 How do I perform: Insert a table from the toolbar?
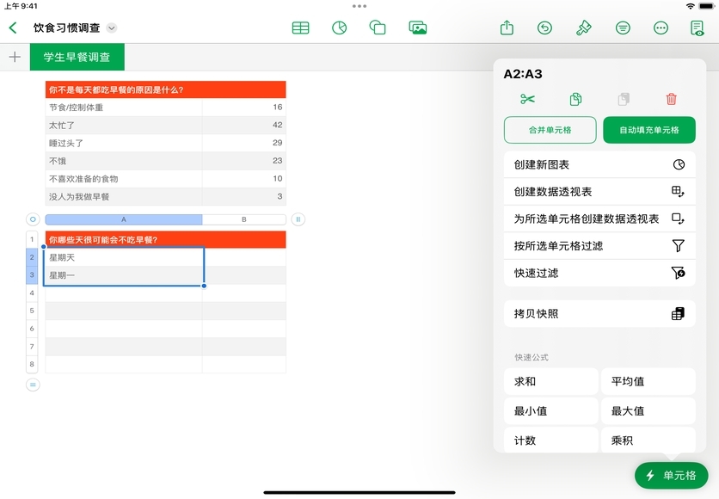point(300,28)
